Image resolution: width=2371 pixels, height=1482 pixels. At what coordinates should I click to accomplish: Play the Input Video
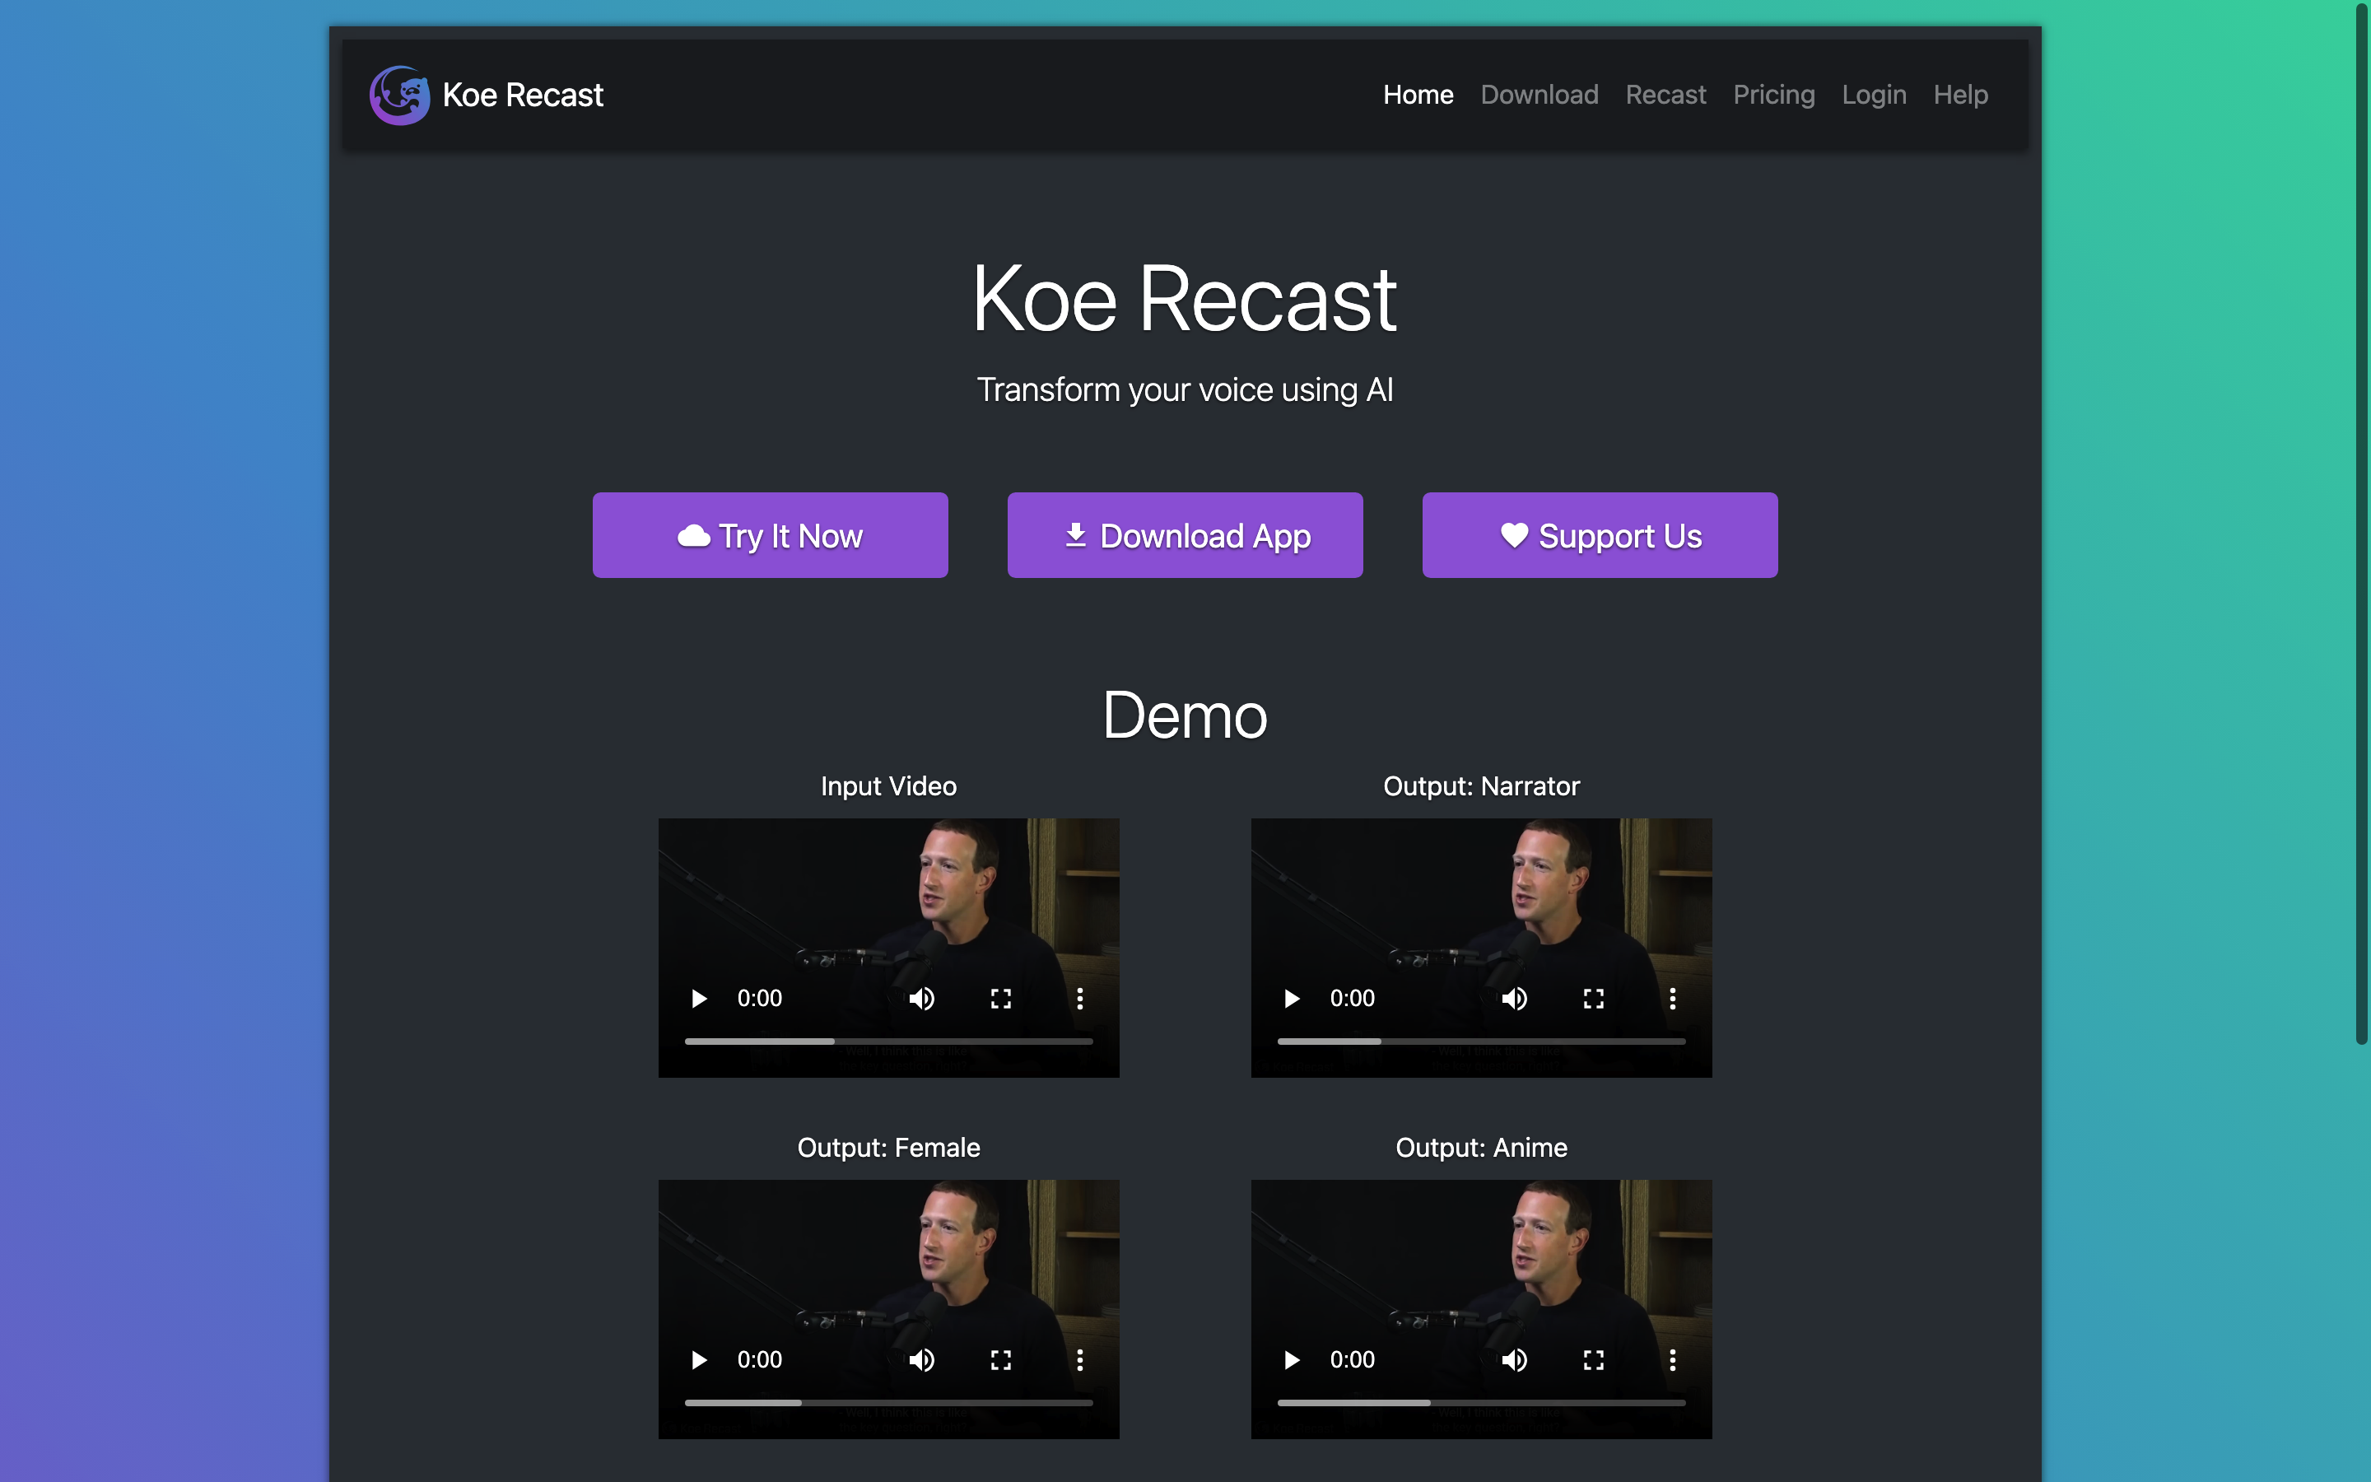(x=699, y=999)
